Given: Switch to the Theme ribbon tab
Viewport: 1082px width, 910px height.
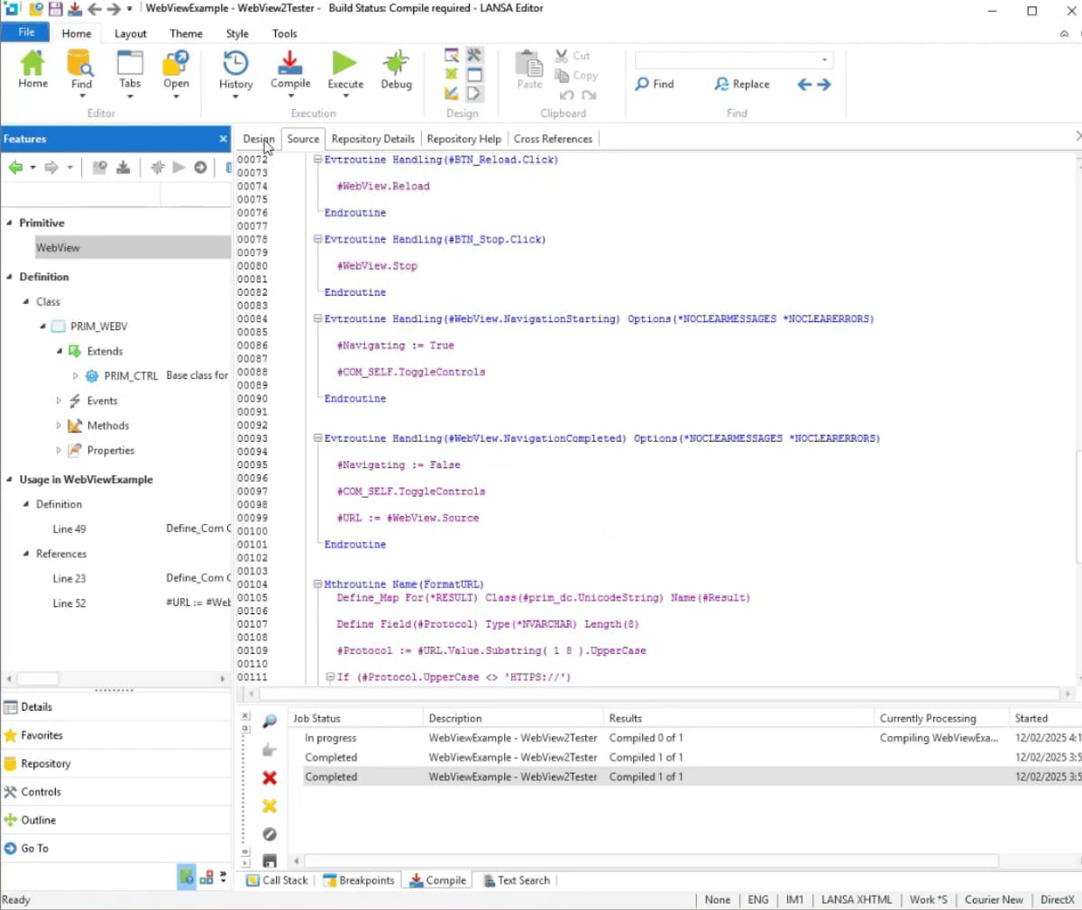Looking at the screenshot, I should 186,33.
